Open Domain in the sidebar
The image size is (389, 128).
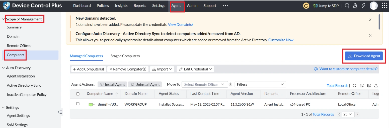click(13, 36)
